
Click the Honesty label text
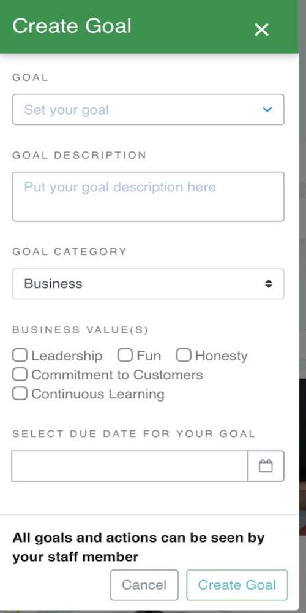[222, 356]
